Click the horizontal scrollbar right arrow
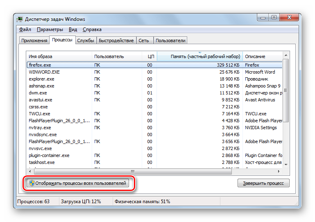 (x=279, y=171)
